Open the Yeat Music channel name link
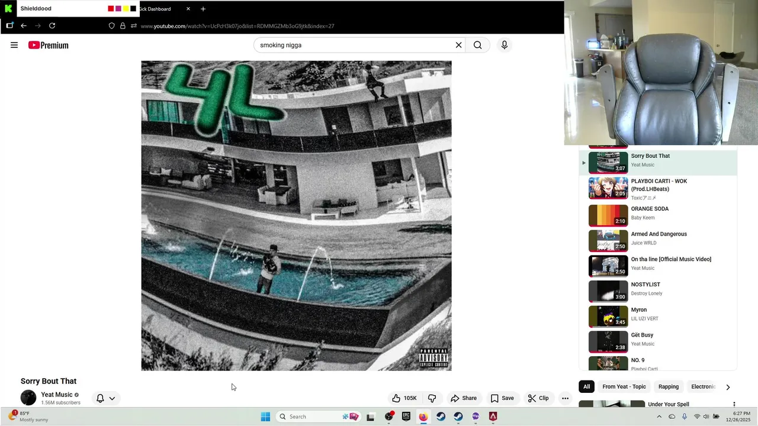The width and height of the screenshot is (758, 426). point(57,395)
